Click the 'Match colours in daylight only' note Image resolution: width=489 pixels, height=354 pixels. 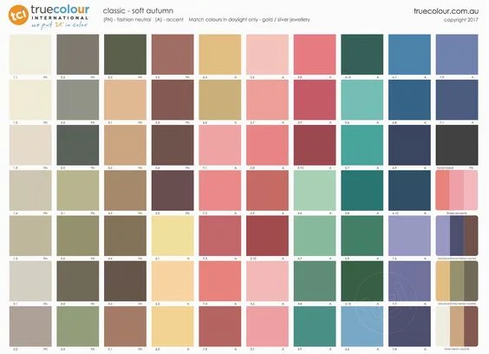pos(224,20)
